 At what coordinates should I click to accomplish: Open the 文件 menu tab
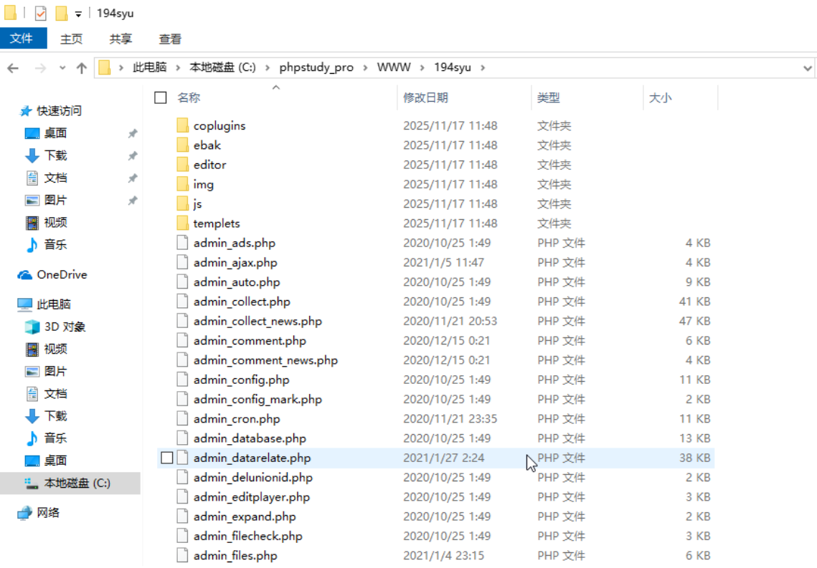click(22, 39)
